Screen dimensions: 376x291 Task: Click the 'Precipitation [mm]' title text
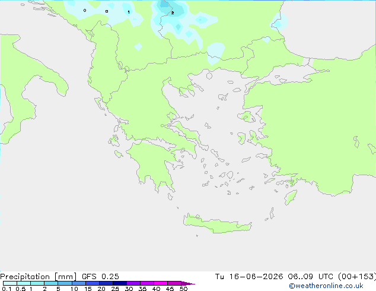38,277
